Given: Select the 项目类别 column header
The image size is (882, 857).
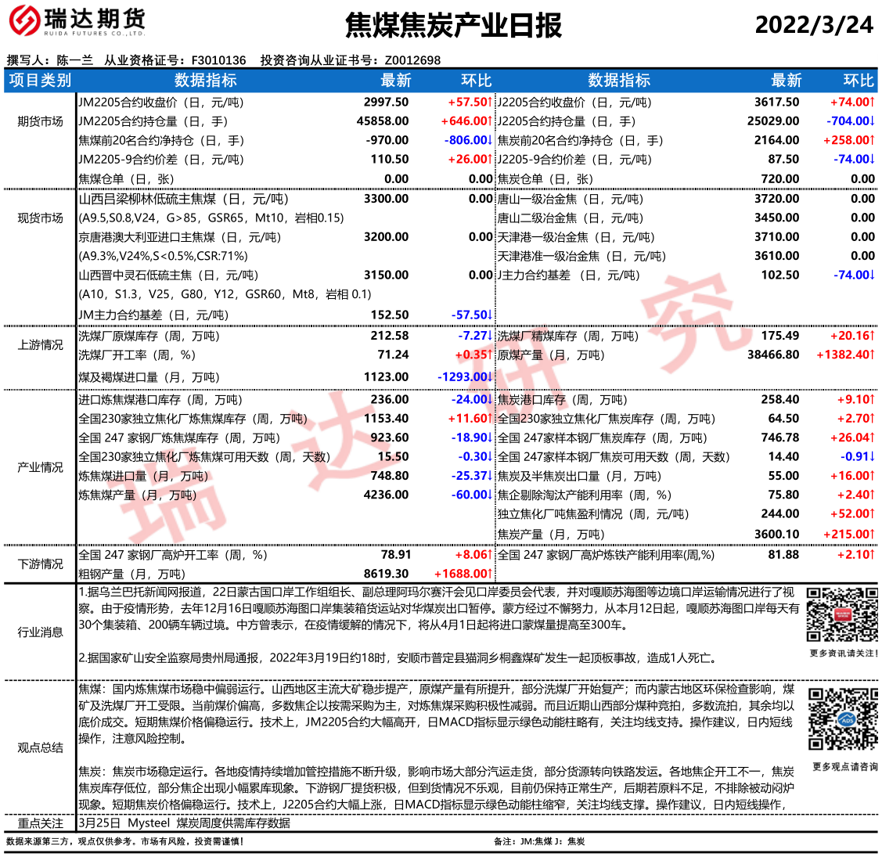Looking at the screenshot, I should coord(40,81).
